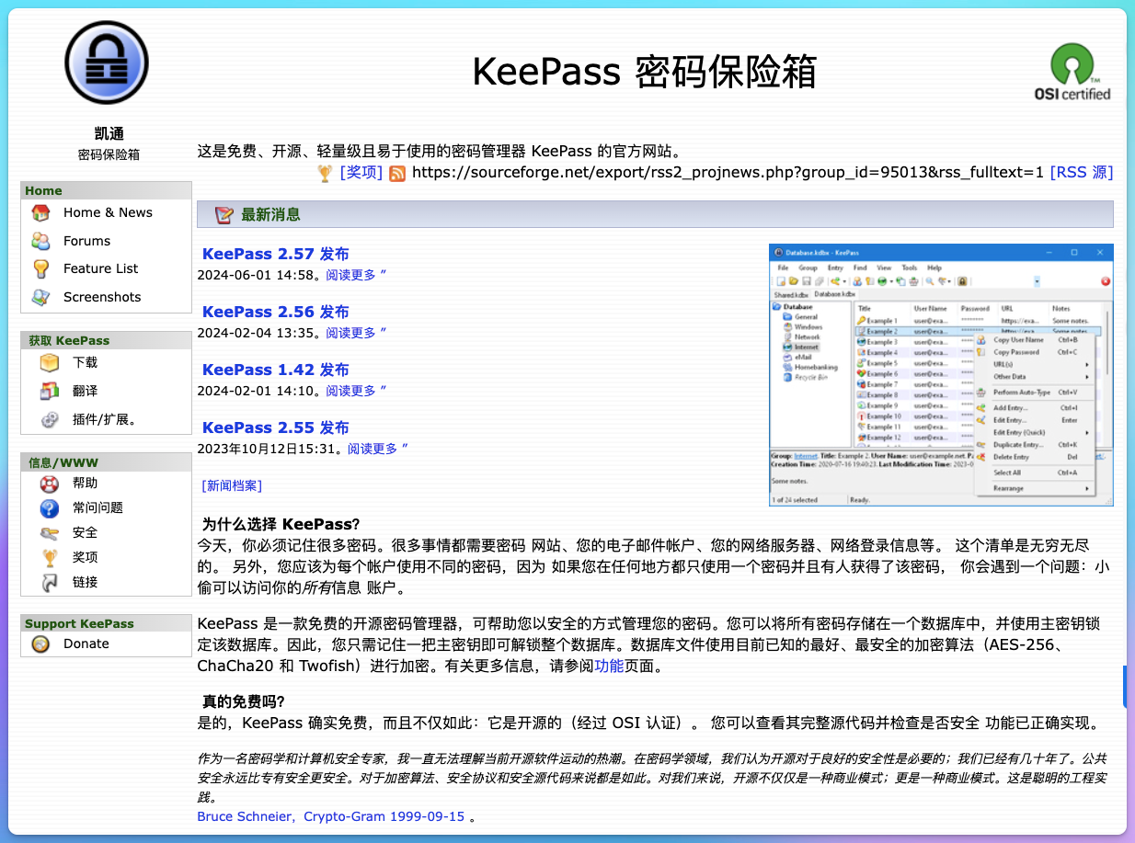Image resolution: width=1135 pixels, height=843 pixels.
Task: Click the trophy icon next to [奖项] link
Action: 325,173
